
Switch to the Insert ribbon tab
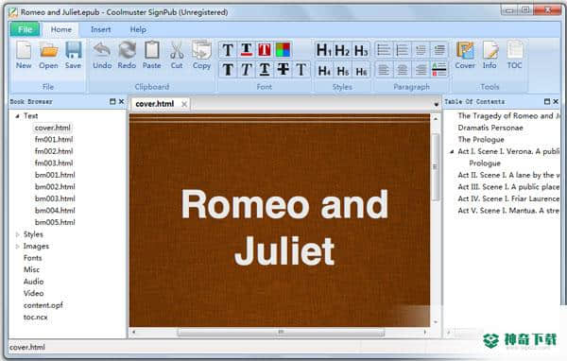coord(100,29)
